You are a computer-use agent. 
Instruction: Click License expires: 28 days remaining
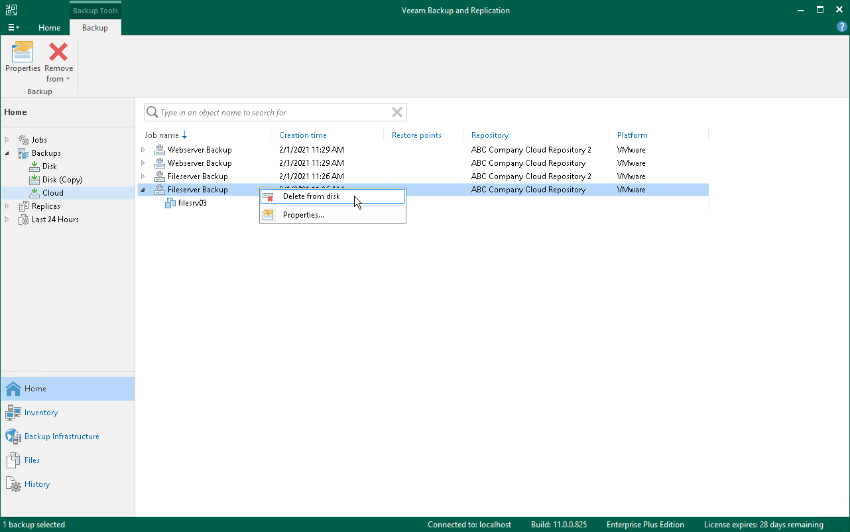coord(764,525)
